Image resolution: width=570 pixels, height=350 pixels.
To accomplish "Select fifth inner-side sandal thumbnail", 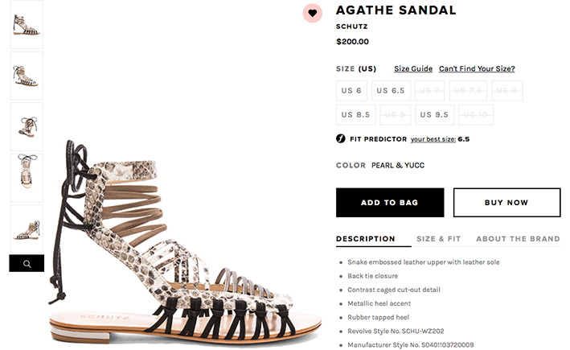I will point(27,229).
